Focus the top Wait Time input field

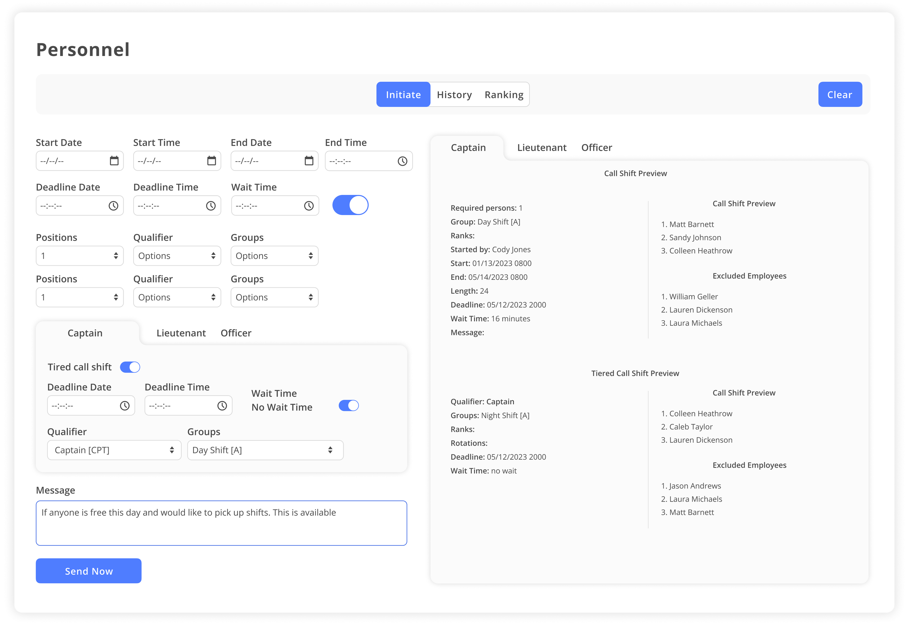[275, 205]
